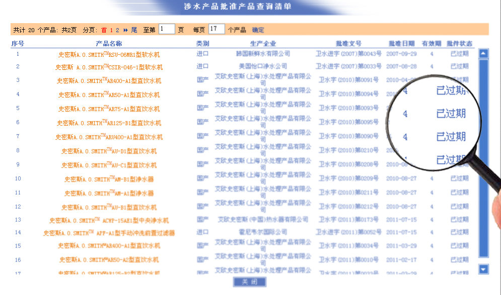Viewport: 501px width, 295px height.
Task: Click the 产品名称 column header
Action: click(x=109, y=43)
